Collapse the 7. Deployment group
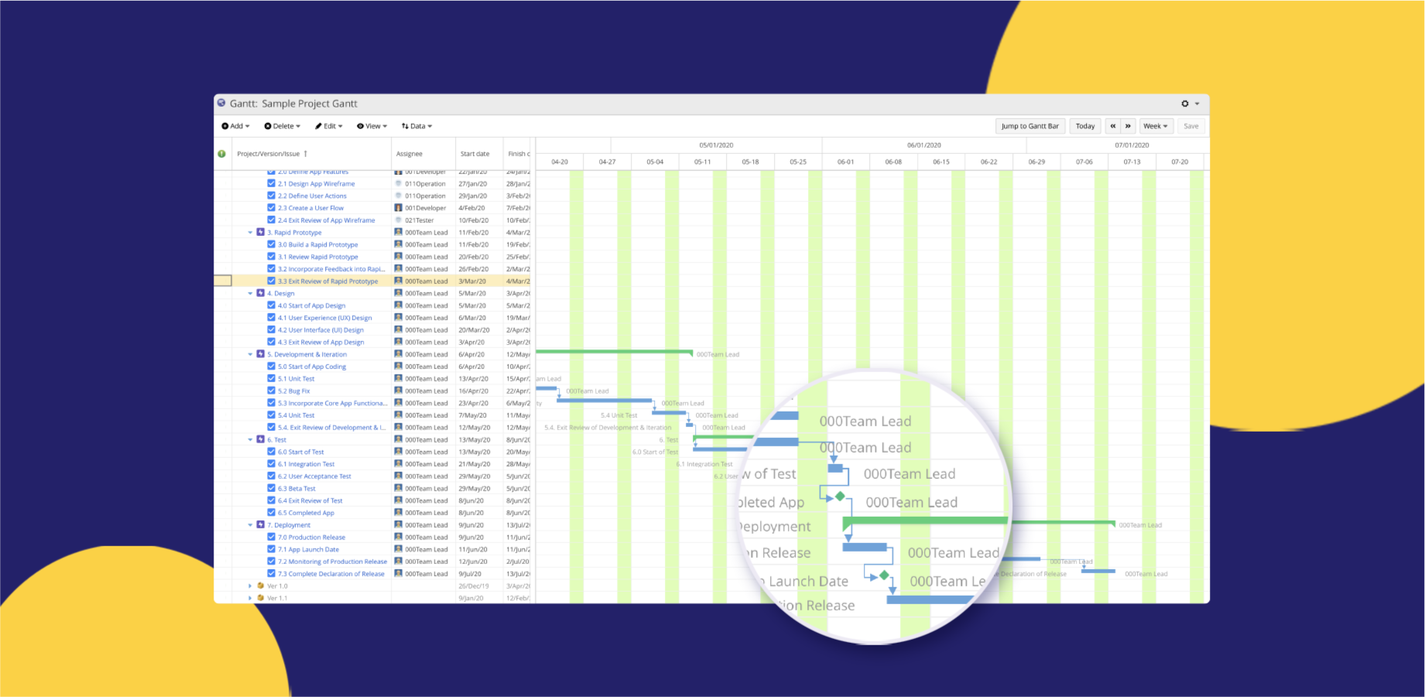1425x697 pixels. (x=250, y=525)
